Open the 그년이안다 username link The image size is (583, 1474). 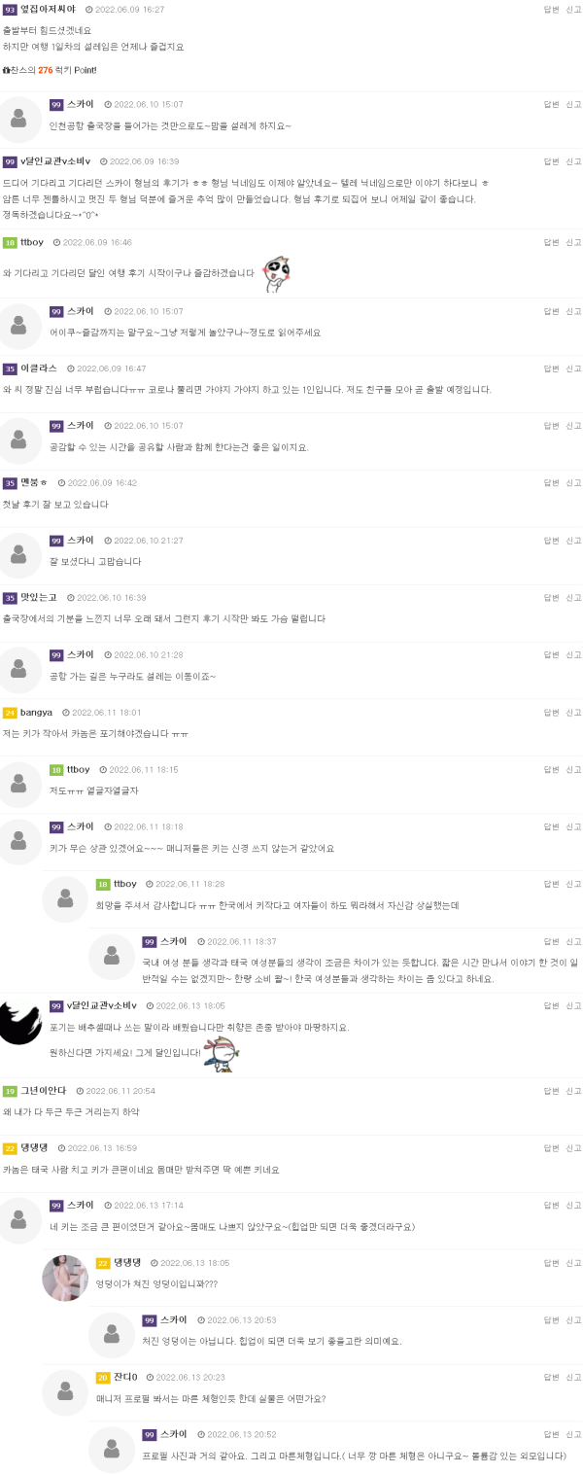click(44, 1091)
